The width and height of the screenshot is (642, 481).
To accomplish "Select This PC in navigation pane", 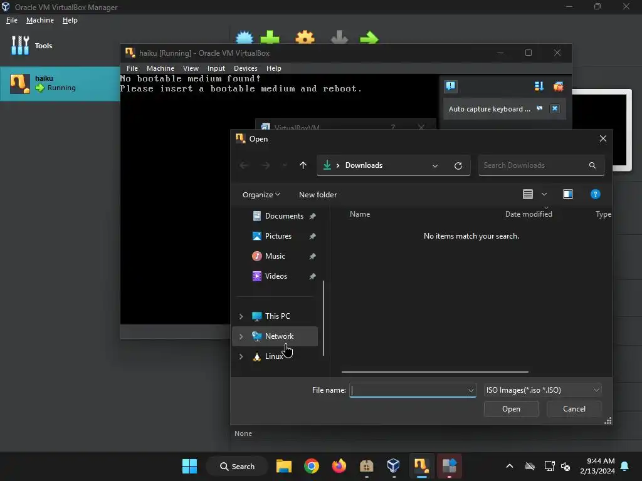I will tap(277, 316).
